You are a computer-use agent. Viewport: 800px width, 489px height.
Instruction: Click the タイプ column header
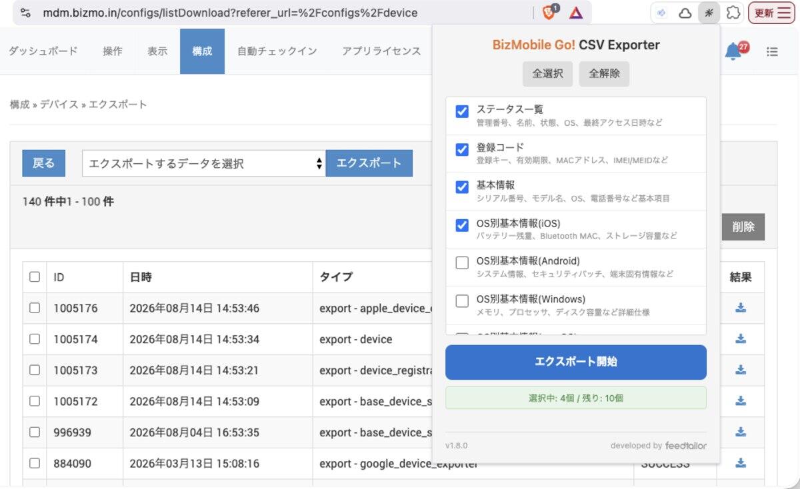coord(336,277)
